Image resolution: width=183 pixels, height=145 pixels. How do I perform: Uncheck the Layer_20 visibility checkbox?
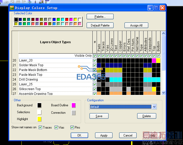pos(95,60)
